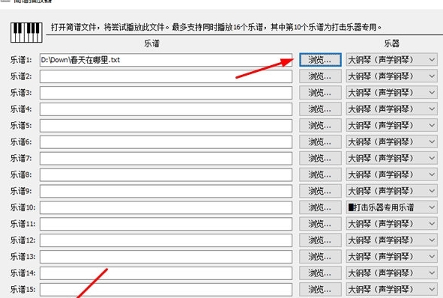Change the instrument for 乐谱3
The height and width of the screenshot is (298, 443).
(391, 93)
